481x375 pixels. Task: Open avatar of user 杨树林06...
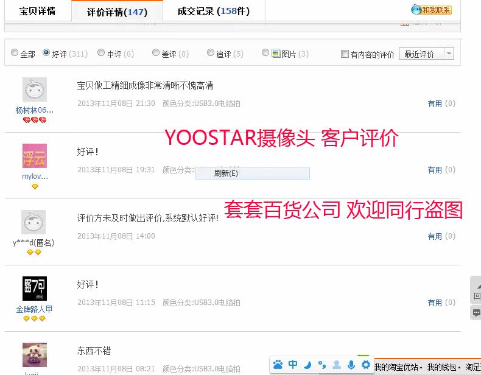click(34, 89)
